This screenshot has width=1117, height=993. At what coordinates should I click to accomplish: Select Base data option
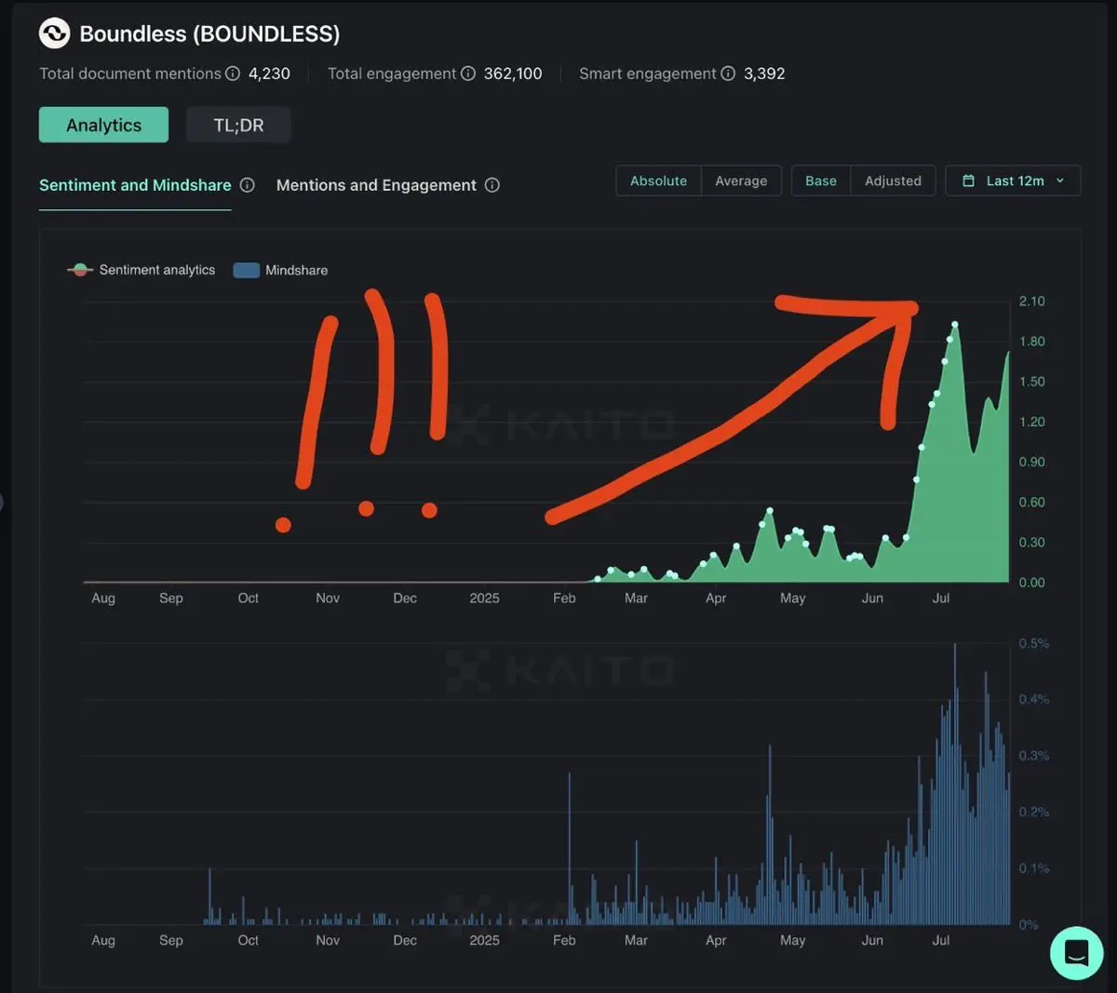tap(821, 181)
